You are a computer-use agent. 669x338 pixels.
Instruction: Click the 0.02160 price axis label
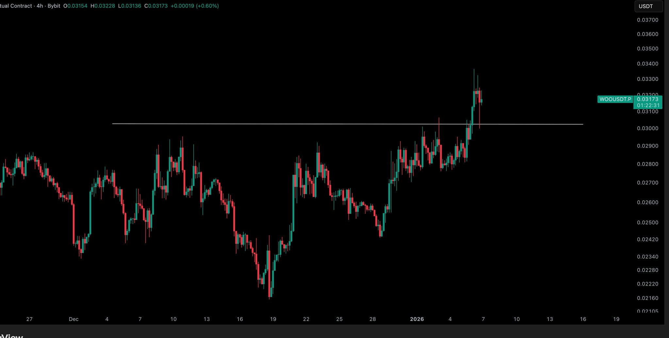pyautogui.click(x=647, y=298)
